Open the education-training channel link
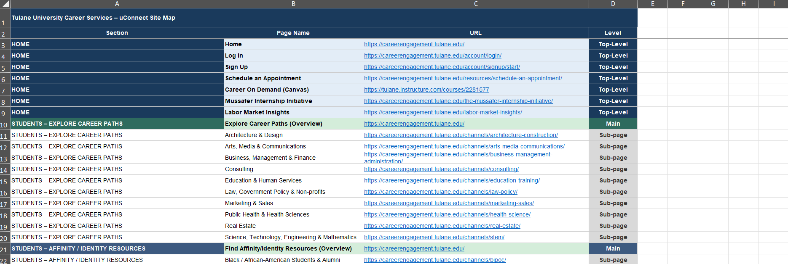The height and width of the screenshot is (264, 788). coord(452,180)
